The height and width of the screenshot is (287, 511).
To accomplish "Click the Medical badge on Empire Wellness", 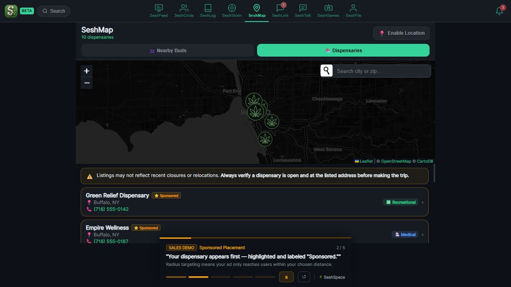I will click(405, 234).
